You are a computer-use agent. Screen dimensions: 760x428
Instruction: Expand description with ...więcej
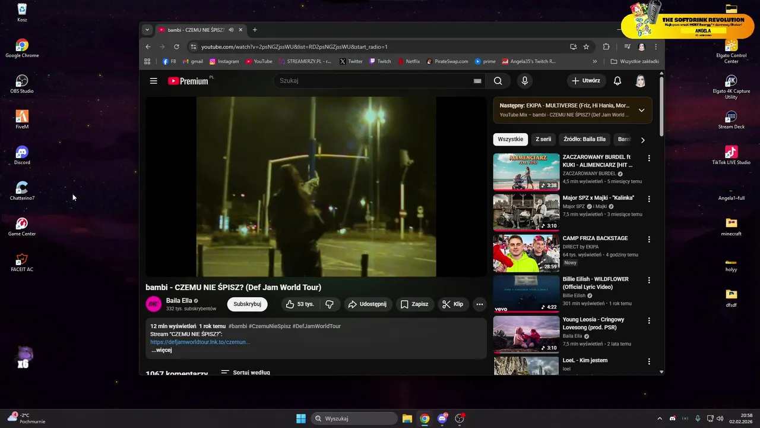pos(161,350)
